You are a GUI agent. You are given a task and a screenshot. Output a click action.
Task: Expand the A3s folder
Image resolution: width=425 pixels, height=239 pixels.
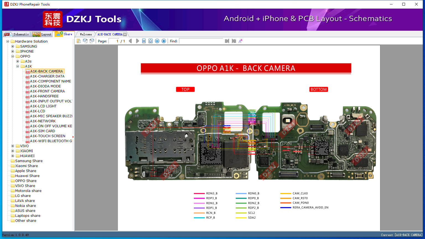(18, 61)
